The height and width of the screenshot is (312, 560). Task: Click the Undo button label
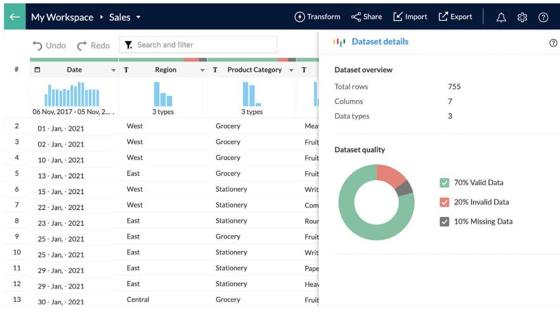tap(56, 46)
